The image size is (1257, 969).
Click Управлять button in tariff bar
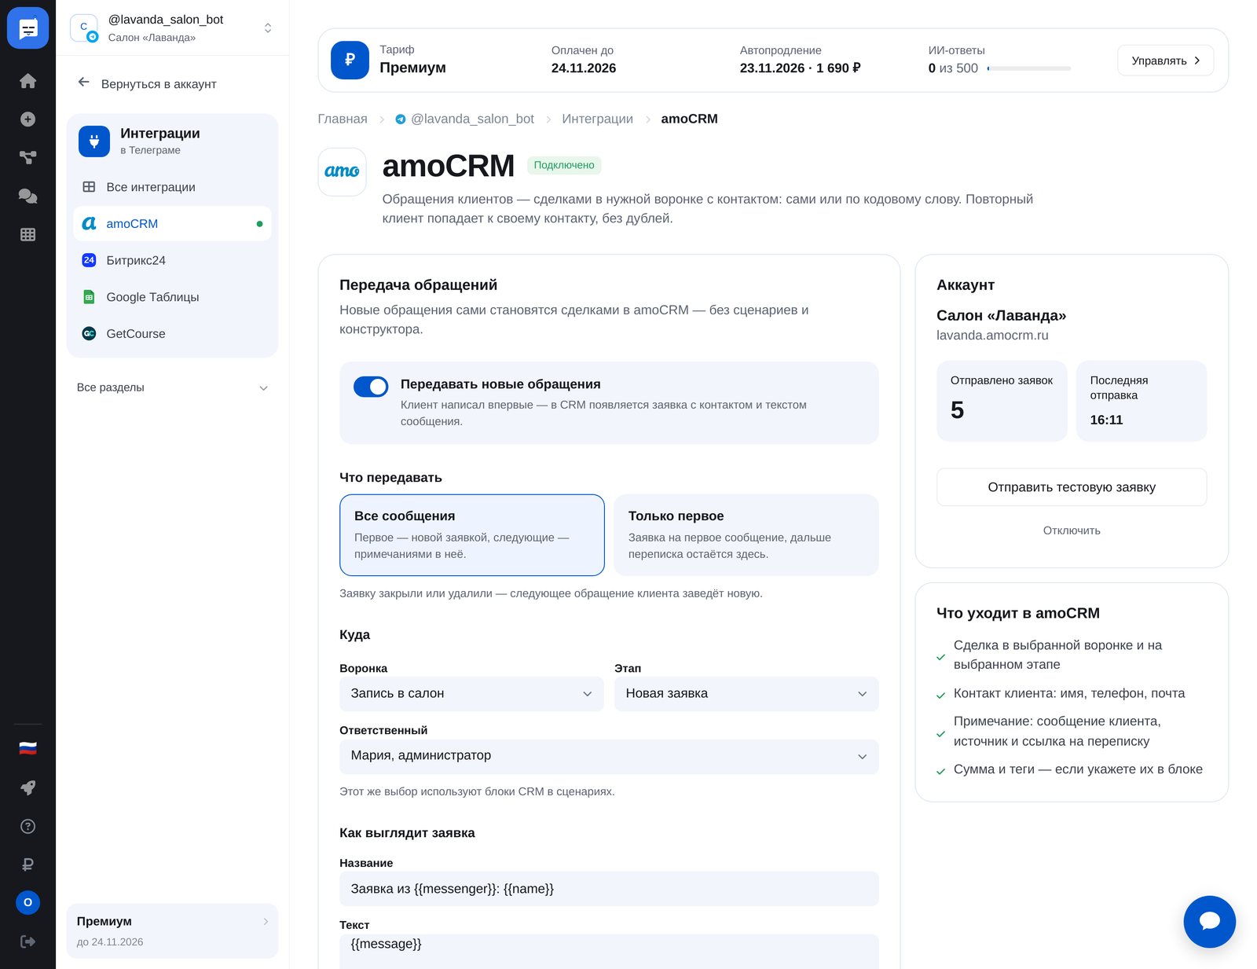point(1165,61)
